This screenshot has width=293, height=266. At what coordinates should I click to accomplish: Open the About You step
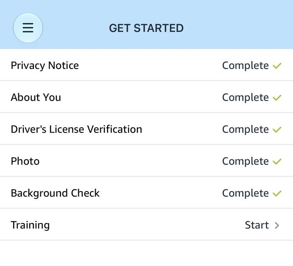click(146, 97)
